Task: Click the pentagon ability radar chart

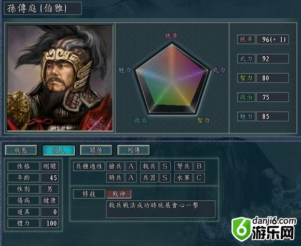Action: (172, 79)
